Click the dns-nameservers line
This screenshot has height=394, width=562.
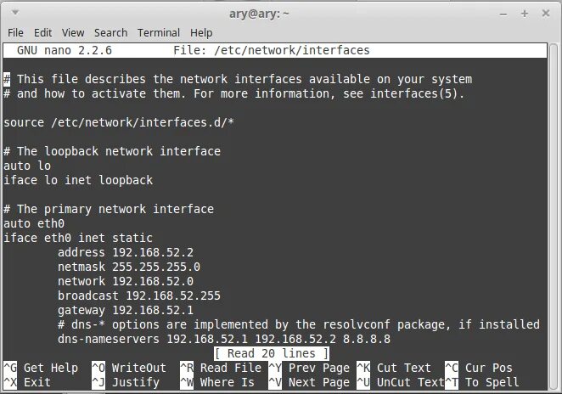click(224, 339)
